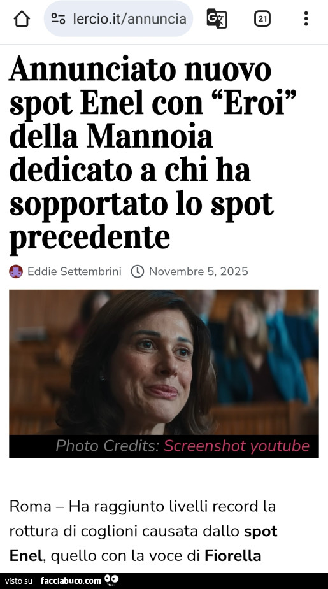Select the lercio.it/annuncia URL field
This screenshot has height=589, width=328.
[x=118, y=18]
